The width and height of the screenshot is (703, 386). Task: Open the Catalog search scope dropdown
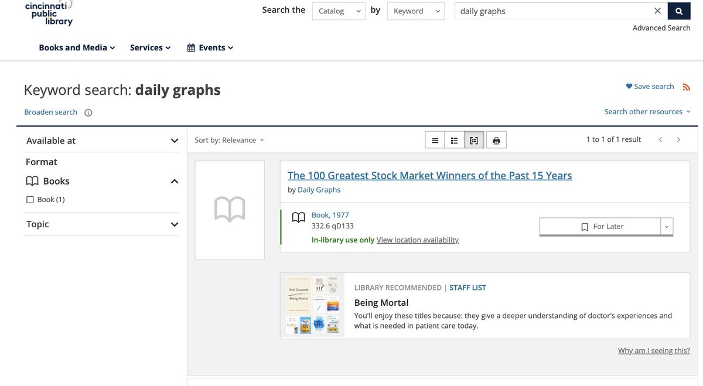(x=339, y=11)
